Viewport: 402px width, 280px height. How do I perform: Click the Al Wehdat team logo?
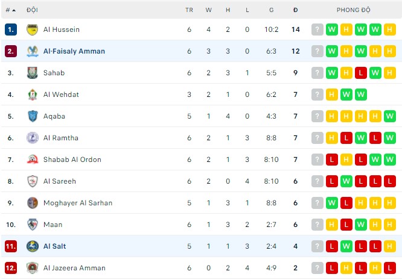(33, 95)
